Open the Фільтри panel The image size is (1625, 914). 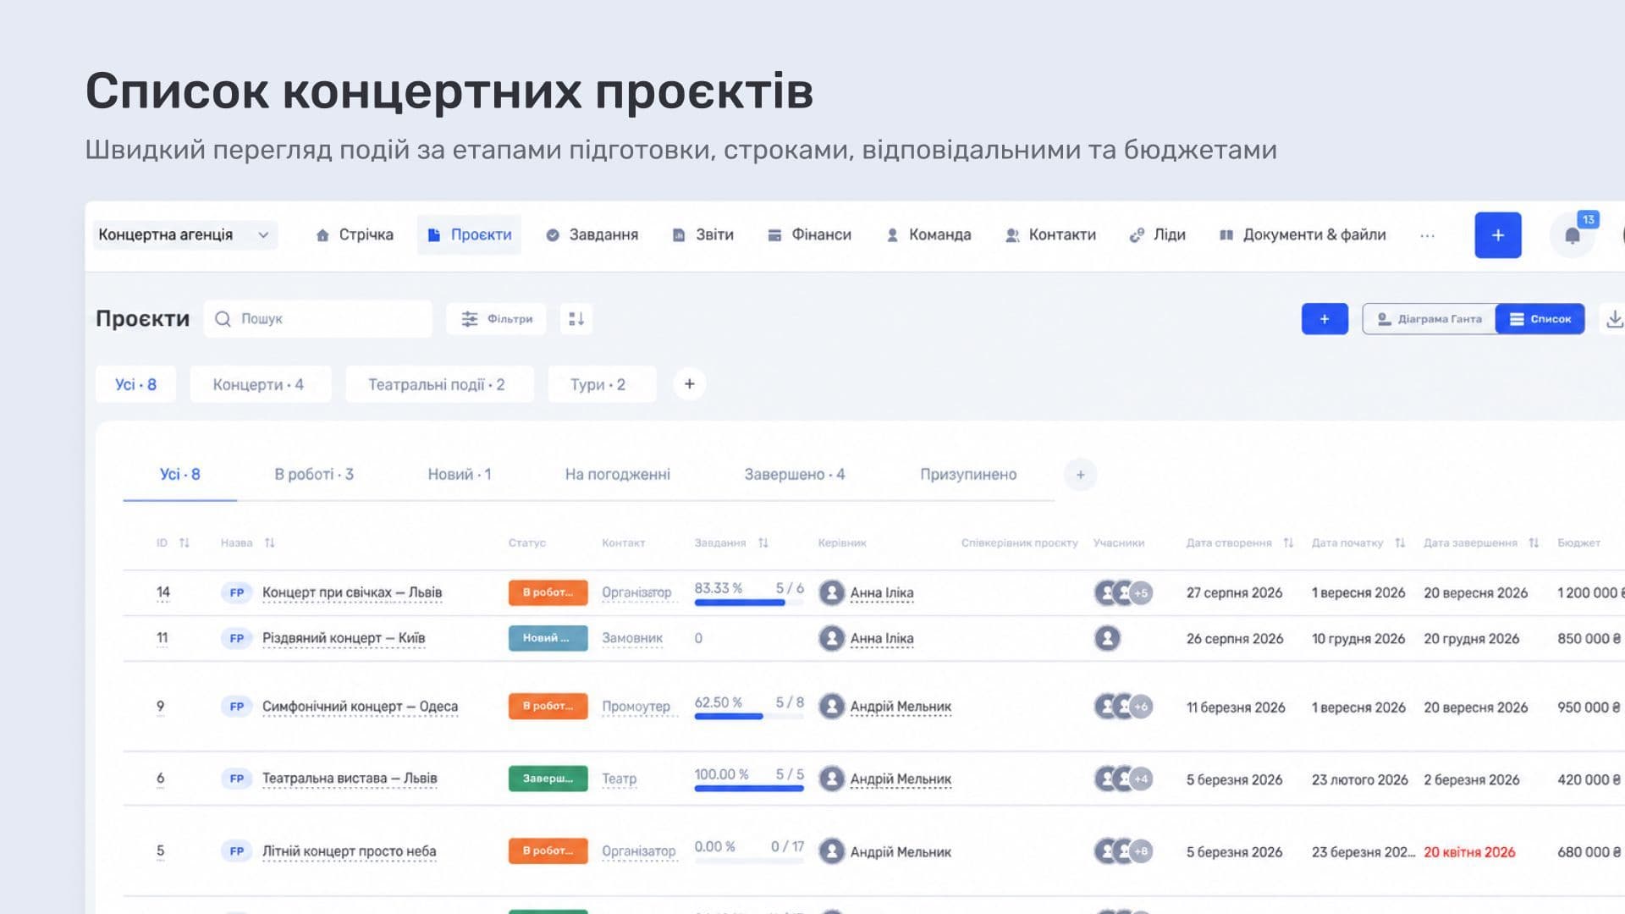pos(497,319)
